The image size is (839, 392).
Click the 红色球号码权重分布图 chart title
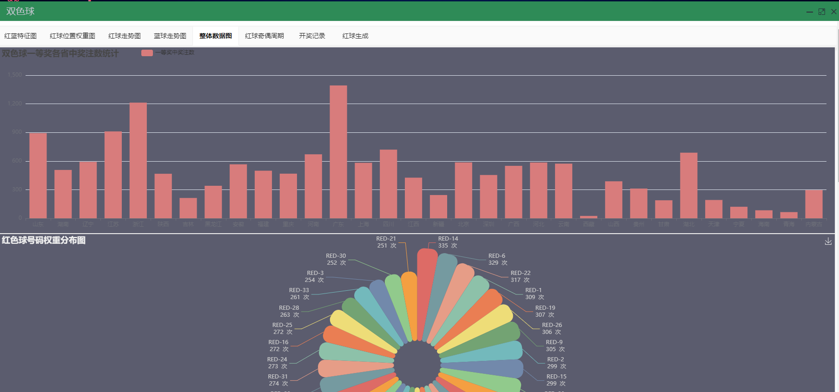click(44, 240)
